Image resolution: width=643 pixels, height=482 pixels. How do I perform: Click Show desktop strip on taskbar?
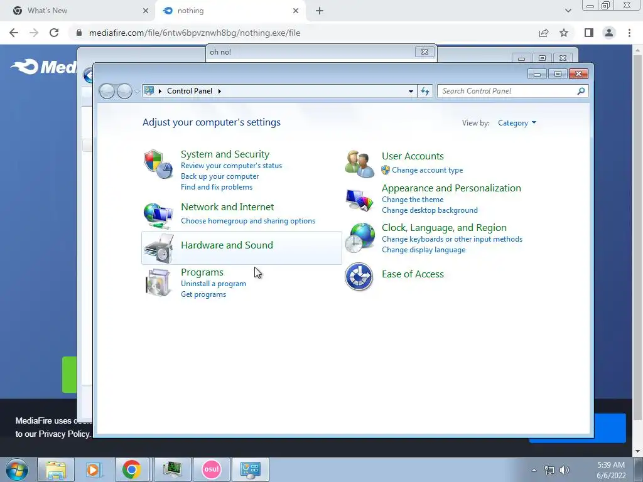point(639,469)
